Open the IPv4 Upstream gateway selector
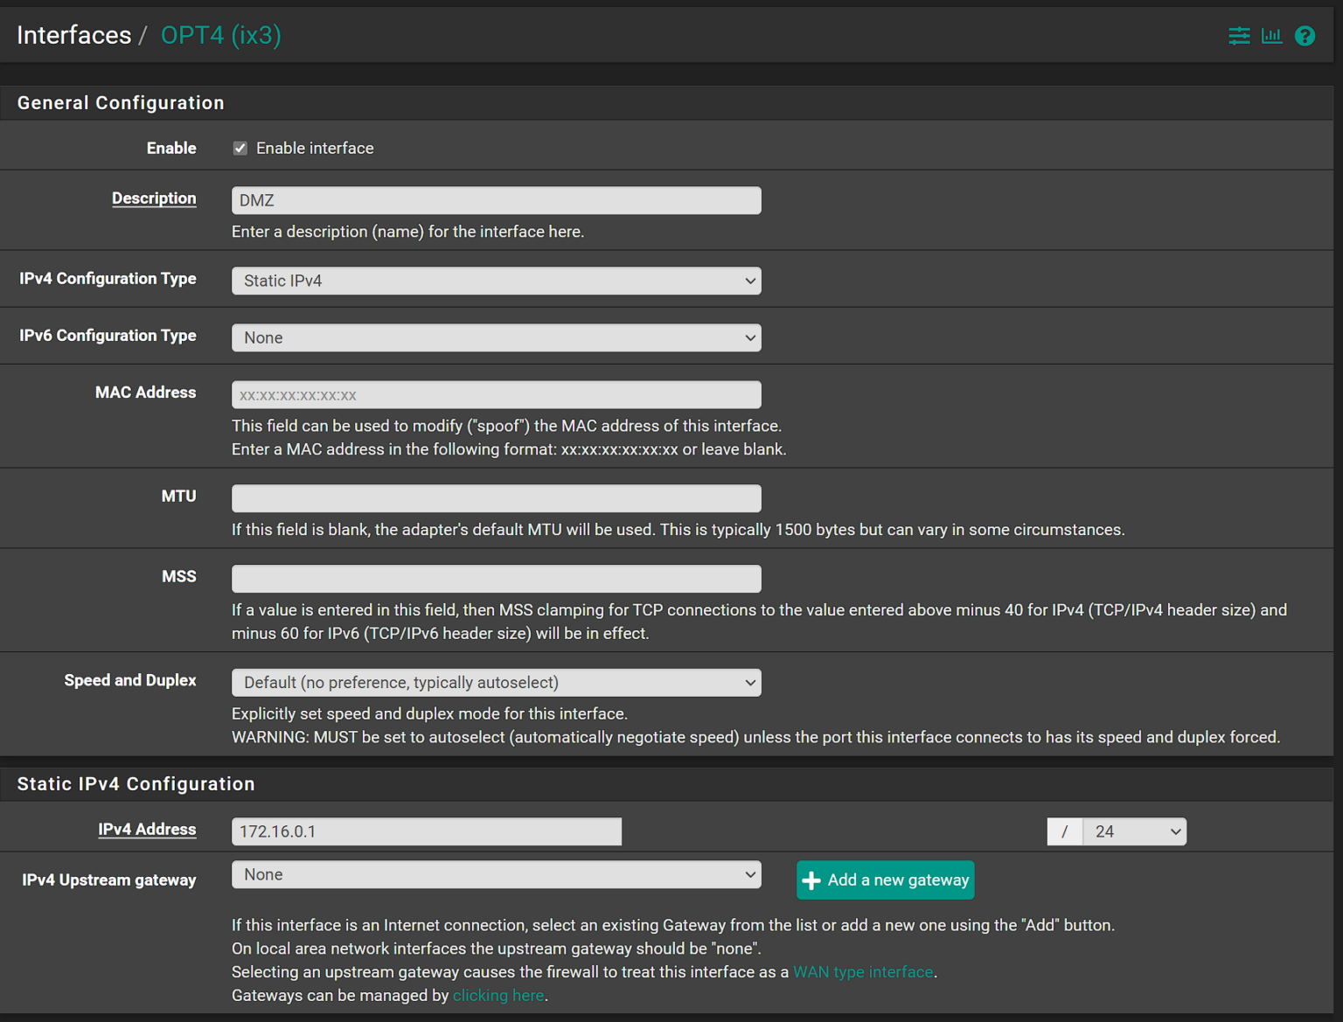 496,874
